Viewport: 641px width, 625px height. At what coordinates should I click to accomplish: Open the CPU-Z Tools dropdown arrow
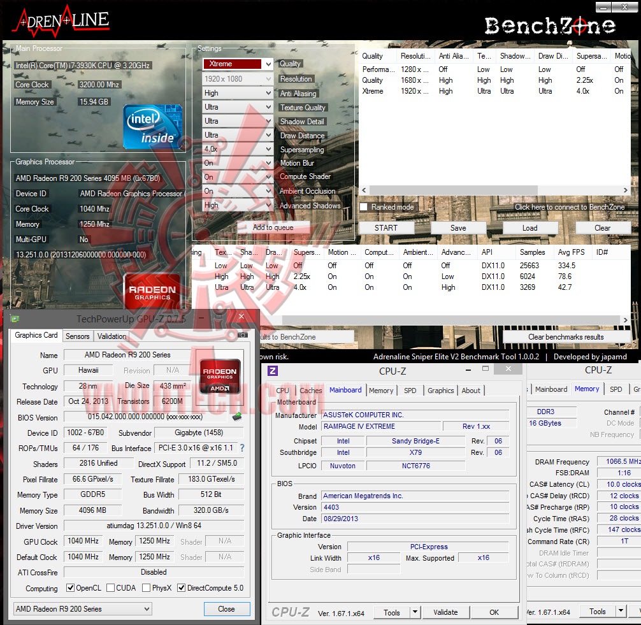415,612
